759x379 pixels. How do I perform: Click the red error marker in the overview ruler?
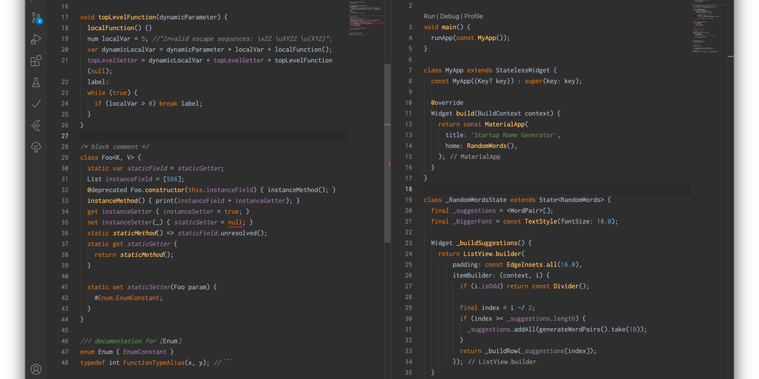click(388, 164)
